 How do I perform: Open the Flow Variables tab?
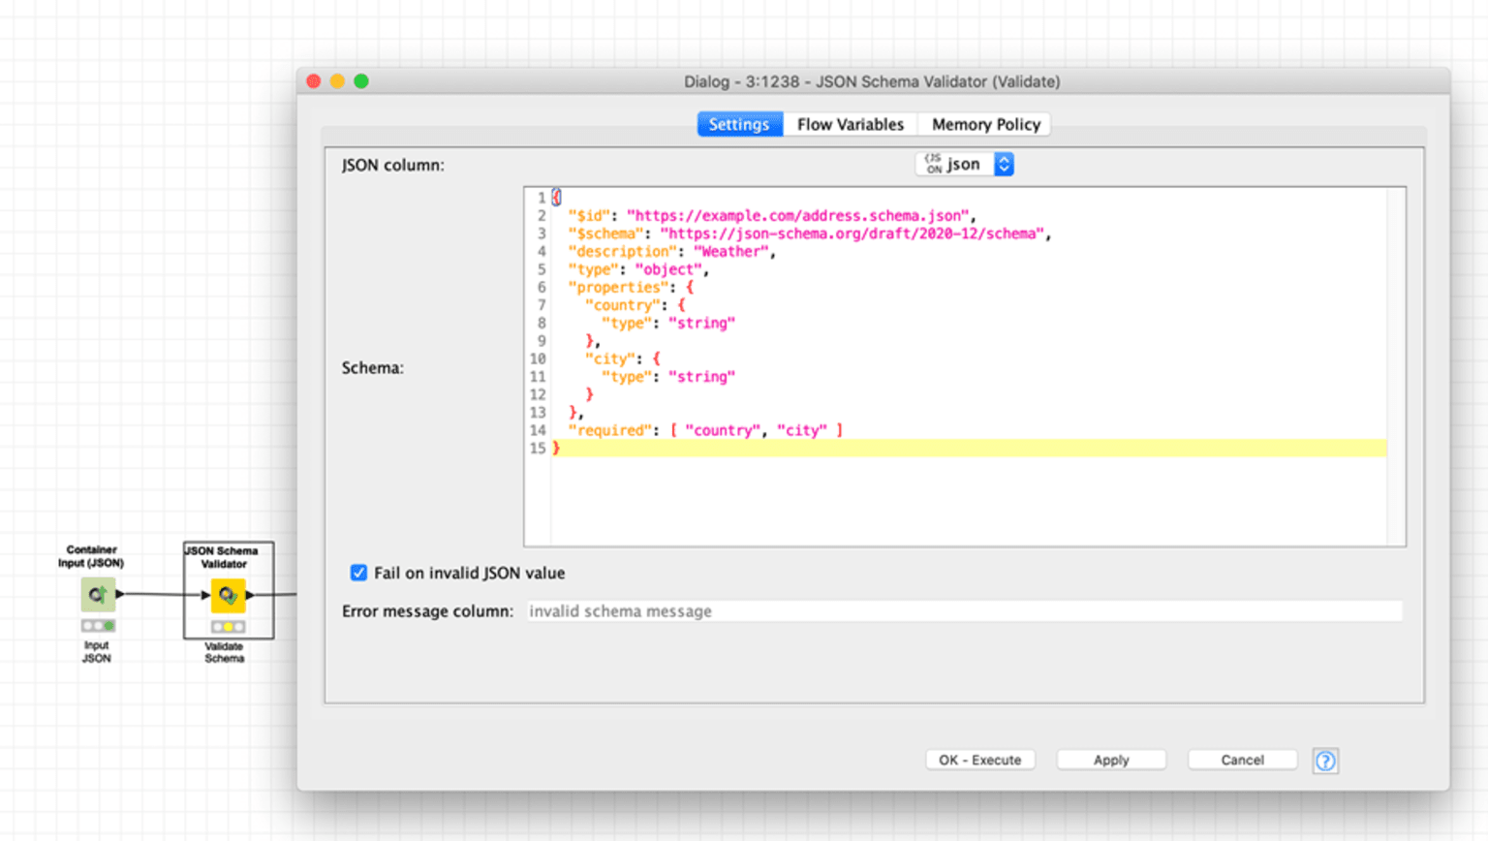coord(851,124)
